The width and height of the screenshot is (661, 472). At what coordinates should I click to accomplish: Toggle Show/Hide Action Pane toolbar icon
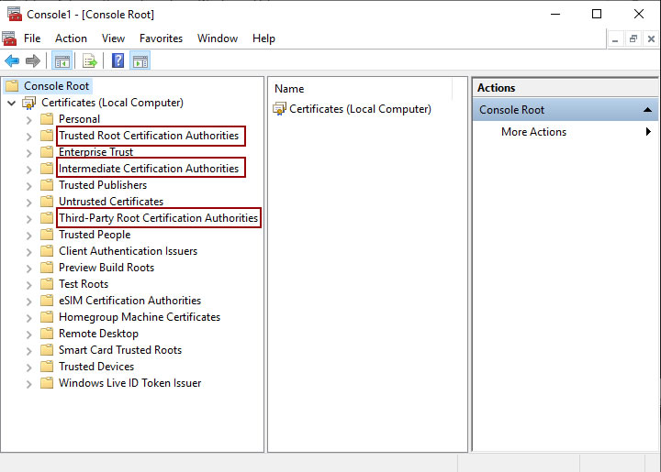point(140,61)
